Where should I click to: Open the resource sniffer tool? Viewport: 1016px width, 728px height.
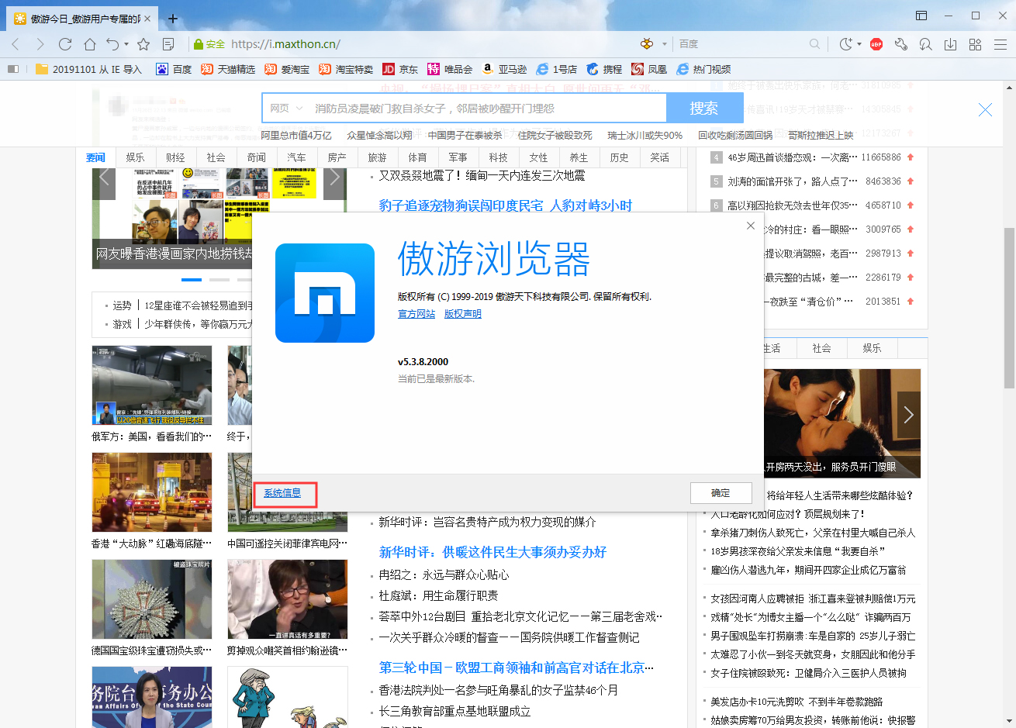click(925, 45)
